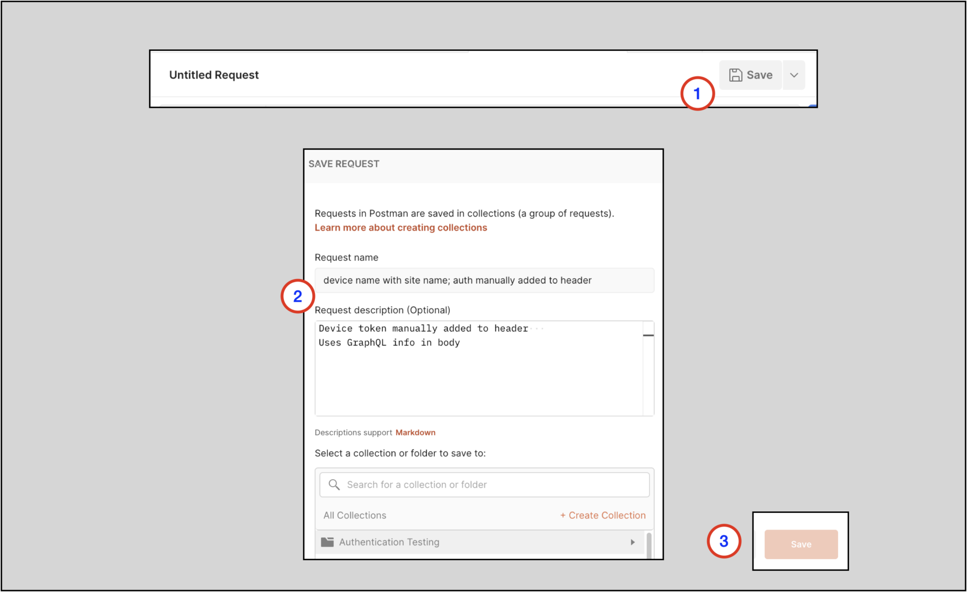
Task: Click the 'Search for a collection or folder' field
Action: 453,484
